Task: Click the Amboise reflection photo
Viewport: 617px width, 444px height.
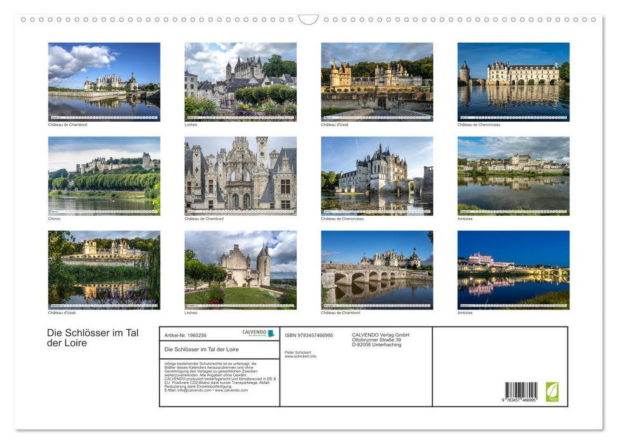Action: coord(513,175)
